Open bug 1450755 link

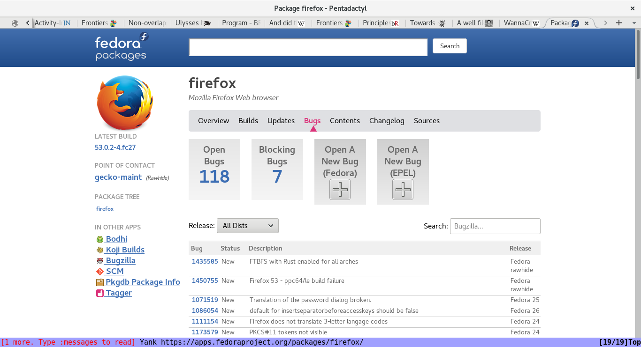coord(205,281)
